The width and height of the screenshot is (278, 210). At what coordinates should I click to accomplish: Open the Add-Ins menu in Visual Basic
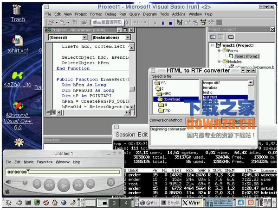179,14
